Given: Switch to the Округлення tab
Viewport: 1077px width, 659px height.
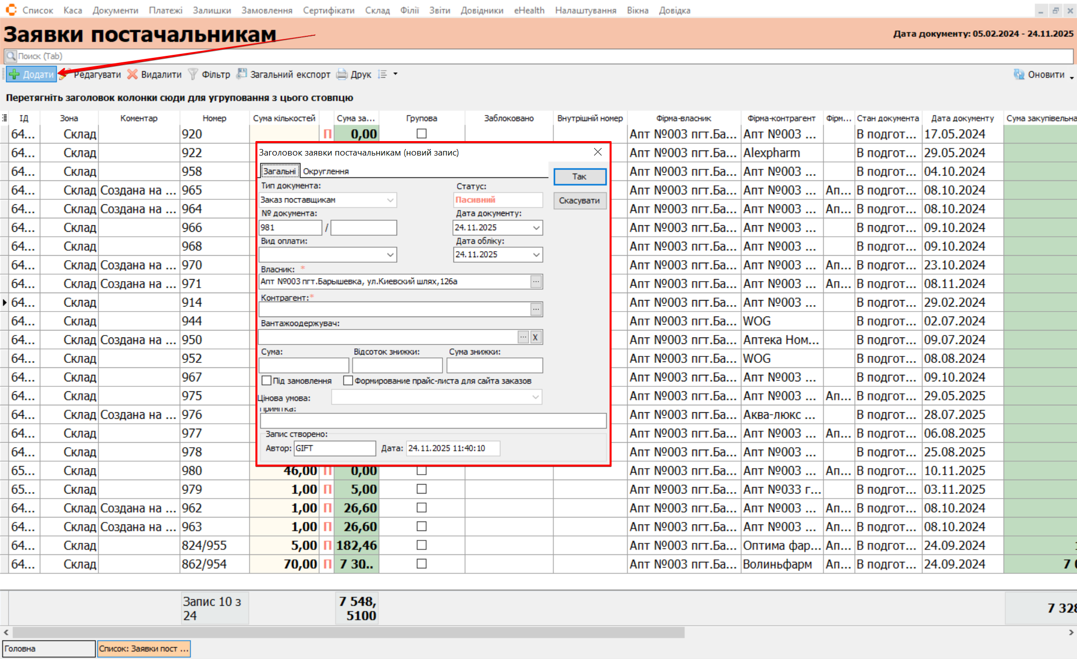Looking at the screenshot, I should point(326,171).
